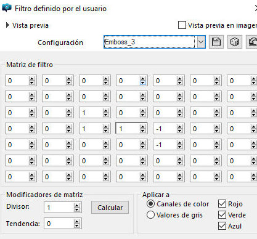Decrease center matrix cell value with down arrow
The height and width of the screenshot is (239, 257).
click(x=143, y=131)
